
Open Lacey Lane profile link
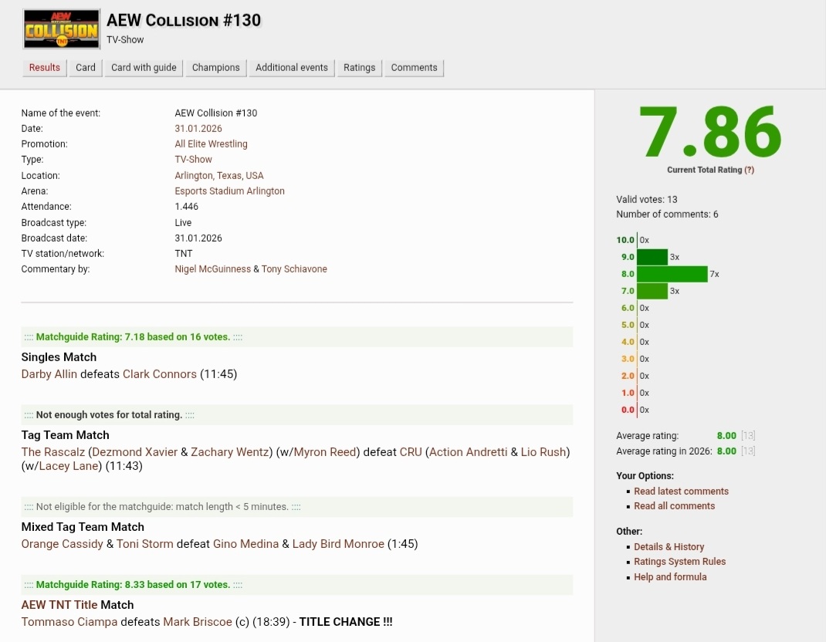[69, 466]
